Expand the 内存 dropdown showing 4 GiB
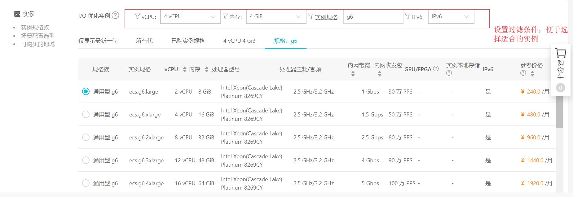573x197 pixels. click(275, 17)
